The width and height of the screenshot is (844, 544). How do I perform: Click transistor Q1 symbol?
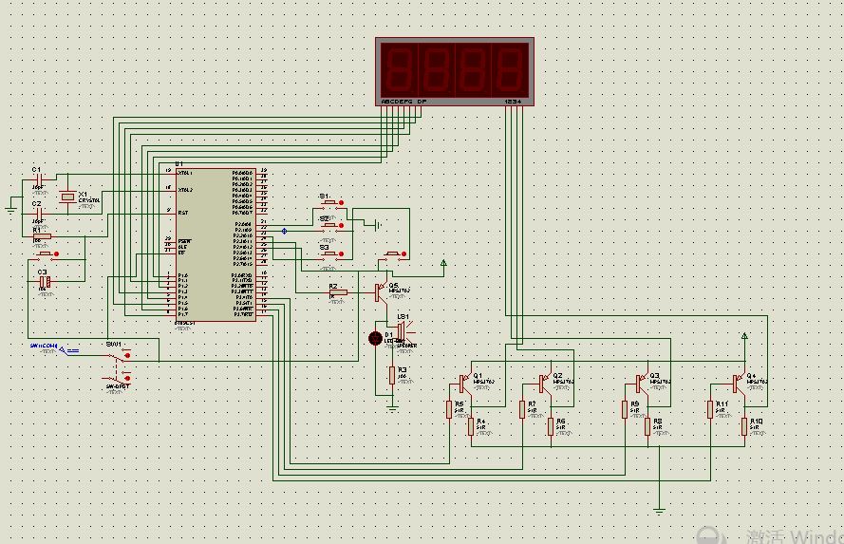pos(462,383)
